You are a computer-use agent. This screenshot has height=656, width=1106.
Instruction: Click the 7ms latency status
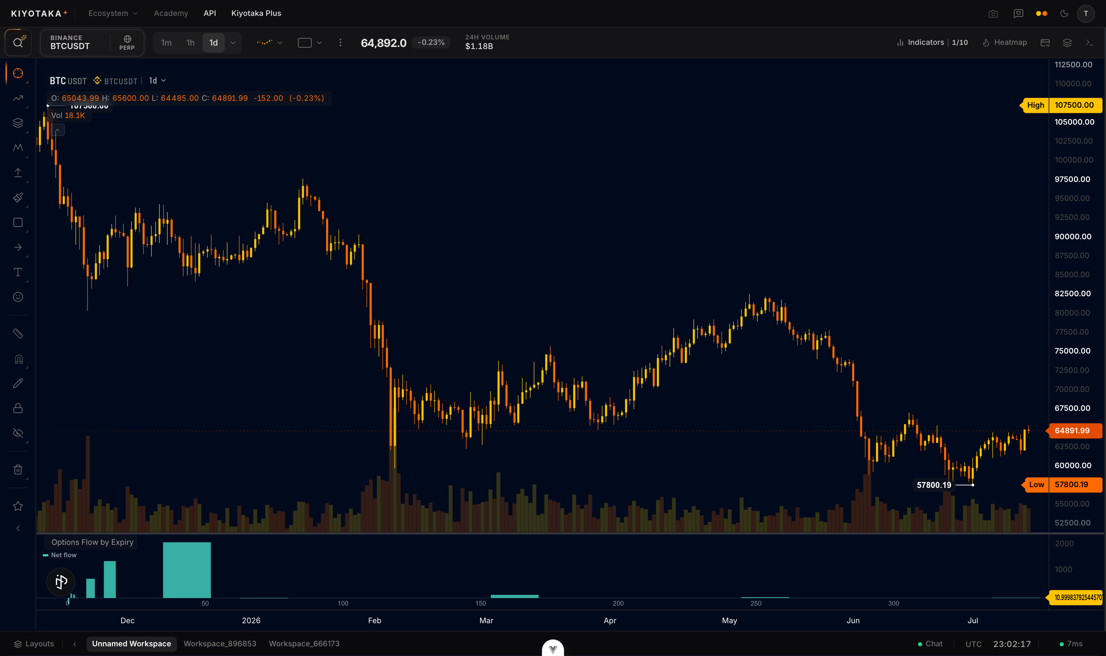tap(1071, 644)
